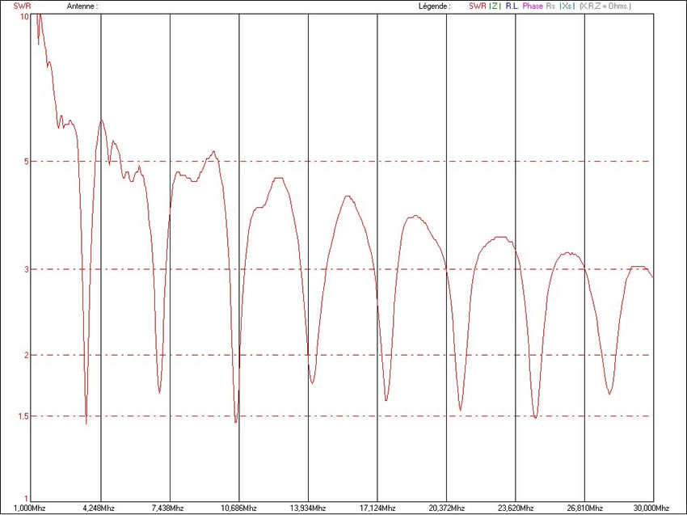Image resolution: width=687 pixels, height=515 pixels.
Task: Click the 26,810Mhz frequency label
Action: (584, 509)
